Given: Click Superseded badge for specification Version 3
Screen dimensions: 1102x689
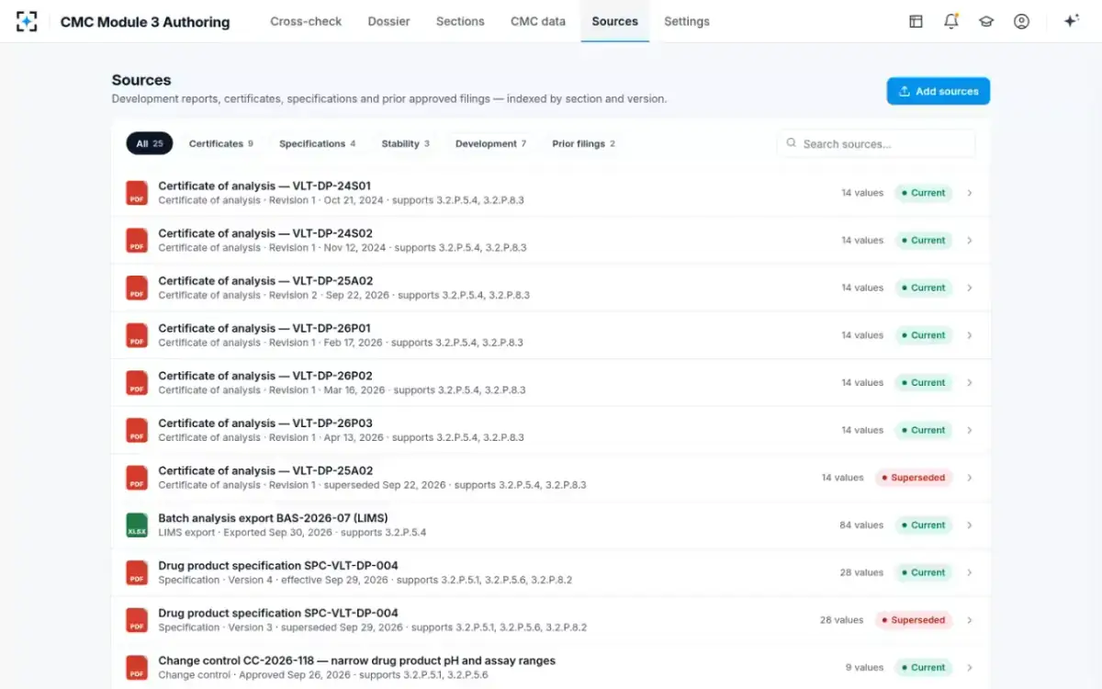Looking at the screenshot, I should 914,620.
